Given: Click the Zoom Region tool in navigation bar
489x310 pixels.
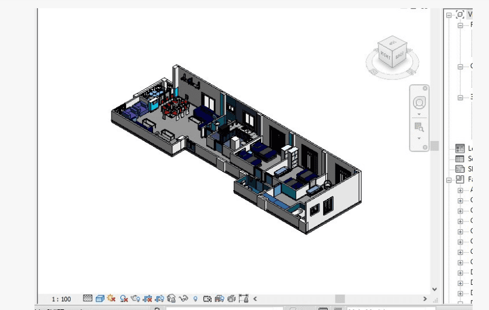Looking at the screenshot, I should tap(419, 127).
